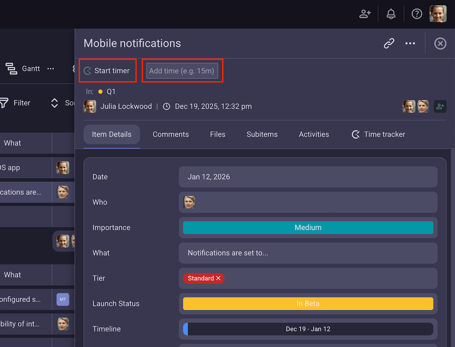Viewport: 455px width, 347px height.
Task: Select the Gantt view icon
Action: tap(11, 69)
